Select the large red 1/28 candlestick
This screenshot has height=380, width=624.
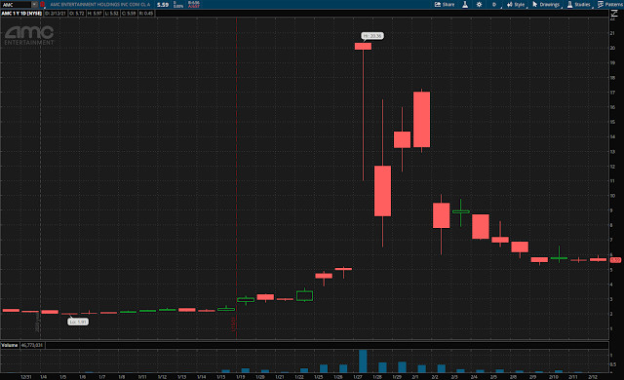pos(382,191)
